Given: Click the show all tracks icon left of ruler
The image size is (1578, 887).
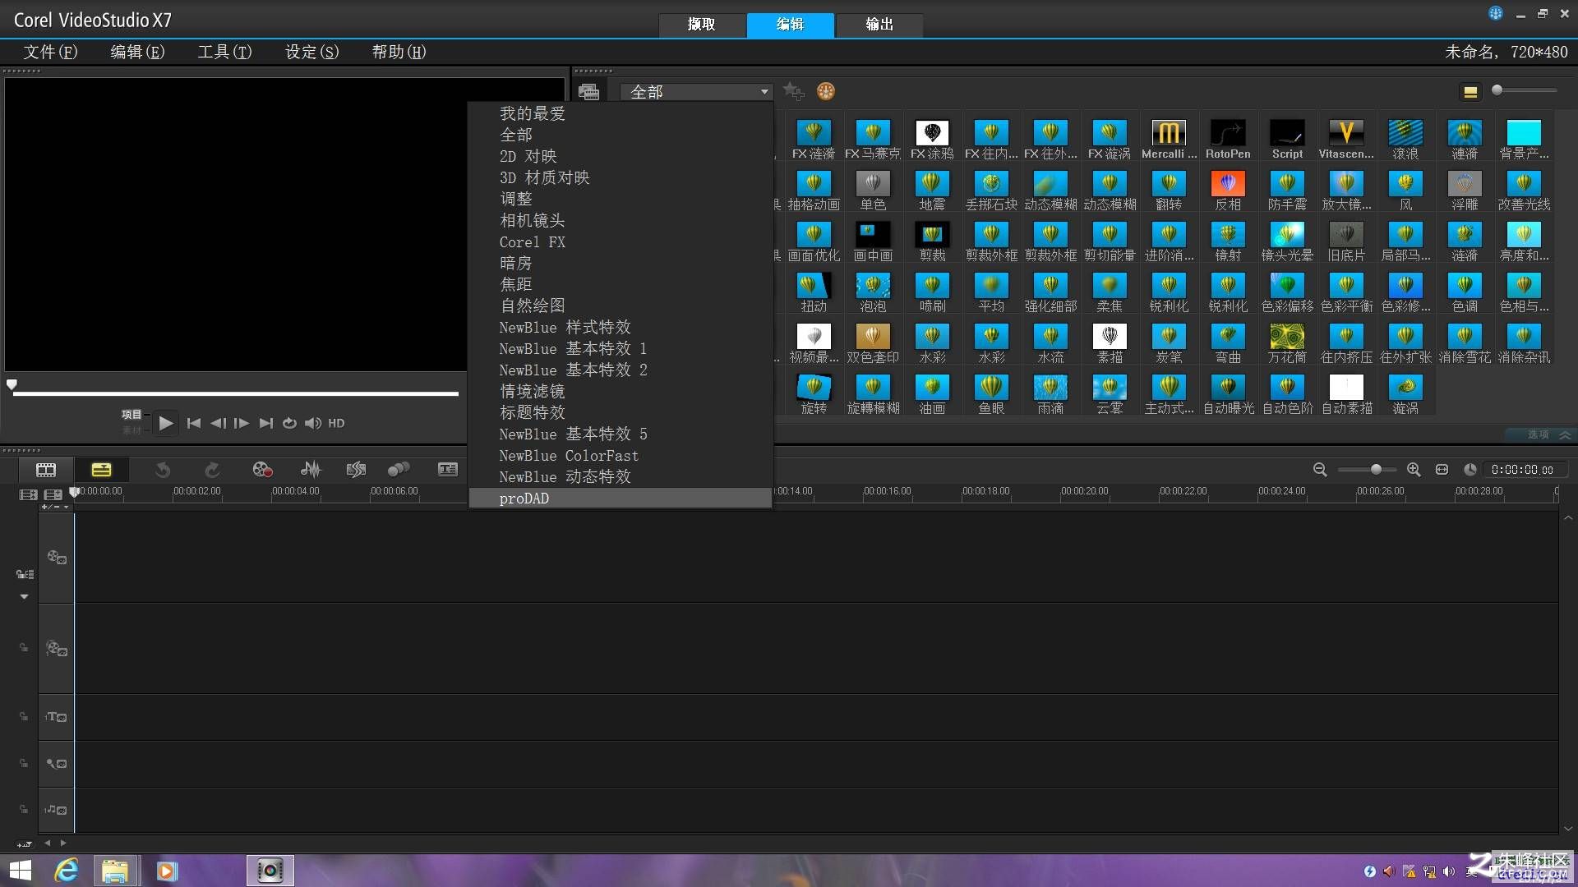Looking at the screenshot, I should point(29,494).
